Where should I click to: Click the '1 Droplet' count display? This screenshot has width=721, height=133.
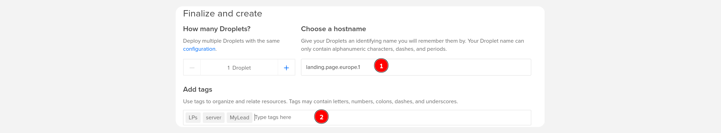tap(239, 68)
